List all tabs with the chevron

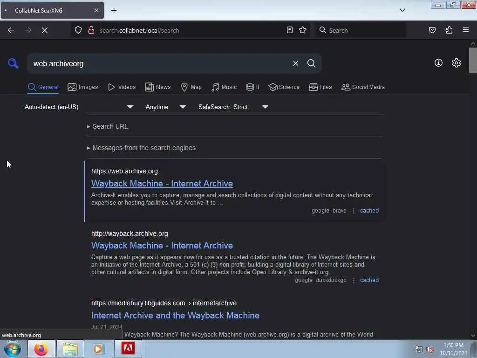pyautogui.click(x=402, y=10)
